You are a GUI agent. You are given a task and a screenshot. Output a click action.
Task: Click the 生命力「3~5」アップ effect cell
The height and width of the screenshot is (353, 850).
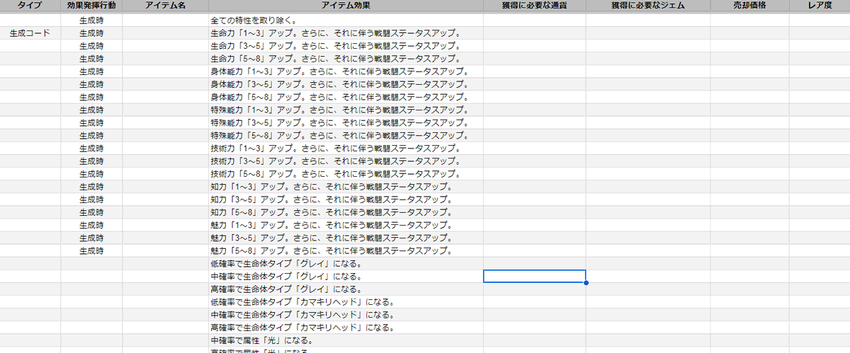click(346, 46)
